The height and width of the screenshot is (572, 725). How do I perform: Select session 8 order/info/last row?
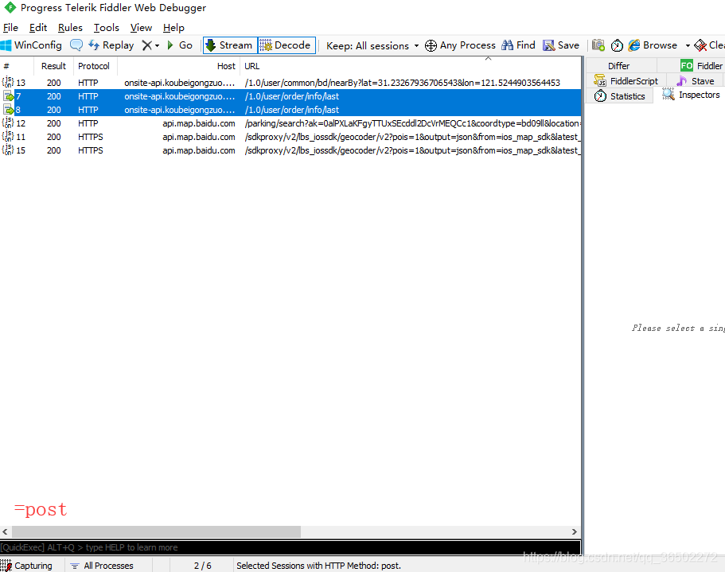point(290,110)
